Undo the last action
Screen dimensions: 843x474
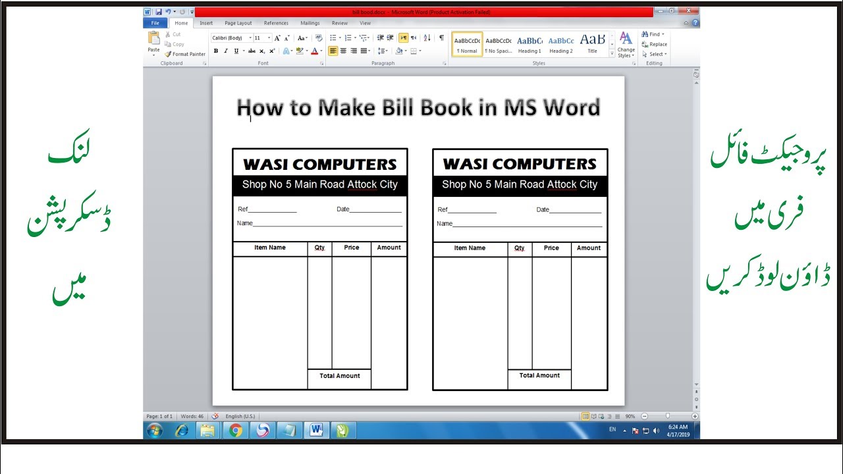click(168, 12)
